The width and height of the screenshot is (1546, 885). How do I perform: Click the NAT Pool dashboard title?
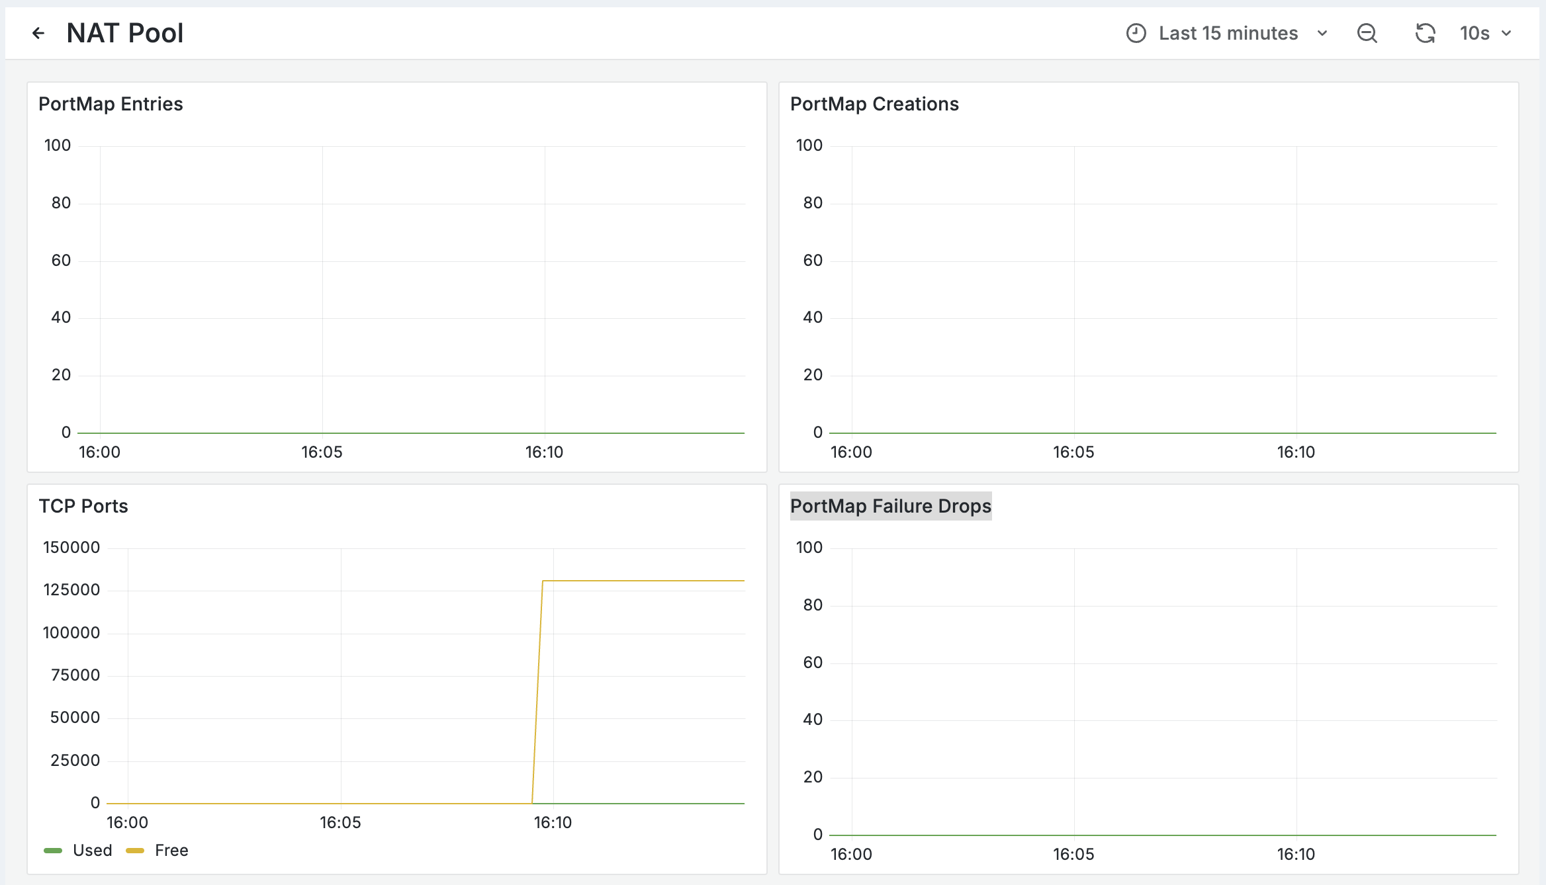click(x=125, y=33)
